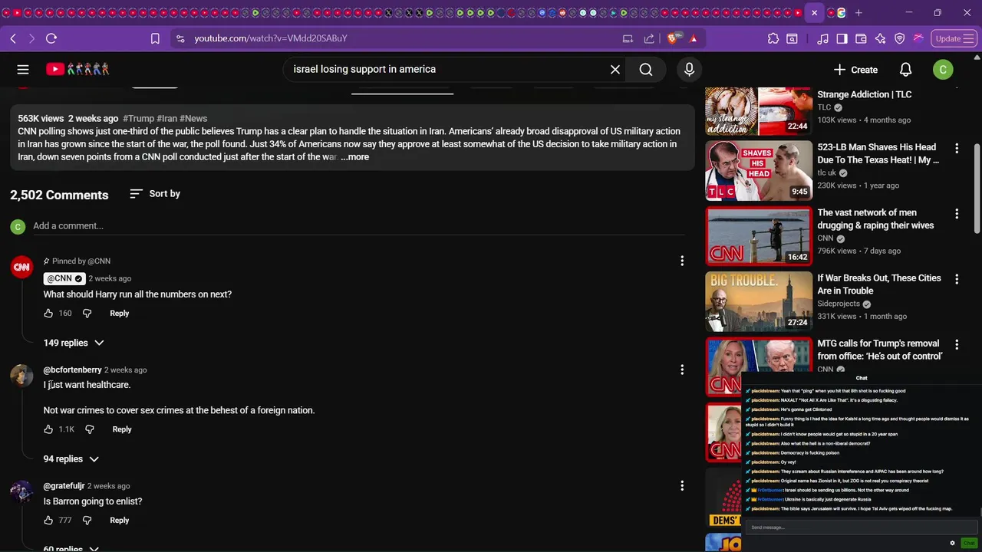Like the @bcfortenberry comment
982x552 pixels.
coord(48,429)
